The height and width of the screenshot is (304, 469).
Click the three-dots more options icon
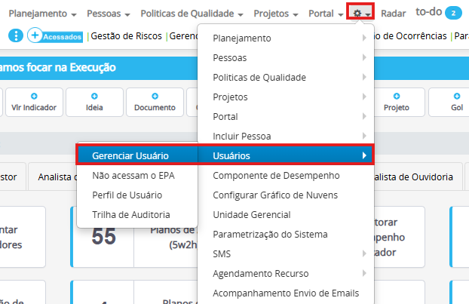(17, 35)
